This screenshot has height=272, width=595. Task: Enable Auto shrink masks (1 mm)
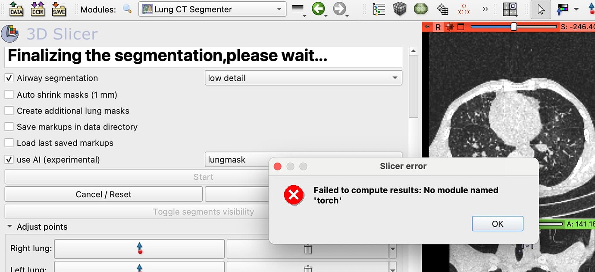(x=9, y=94)
